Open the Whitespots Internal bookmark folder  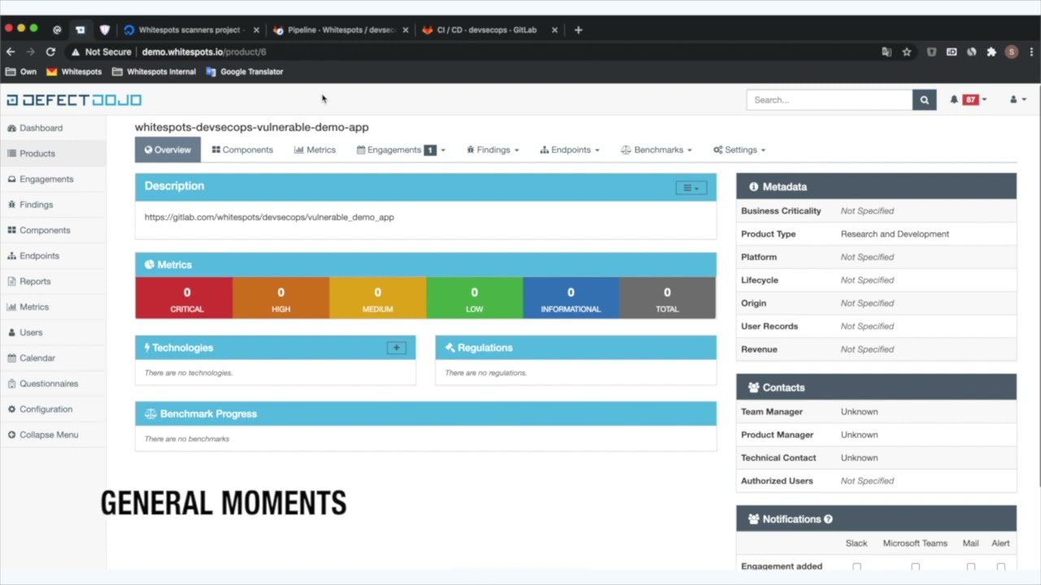point(154,72)
